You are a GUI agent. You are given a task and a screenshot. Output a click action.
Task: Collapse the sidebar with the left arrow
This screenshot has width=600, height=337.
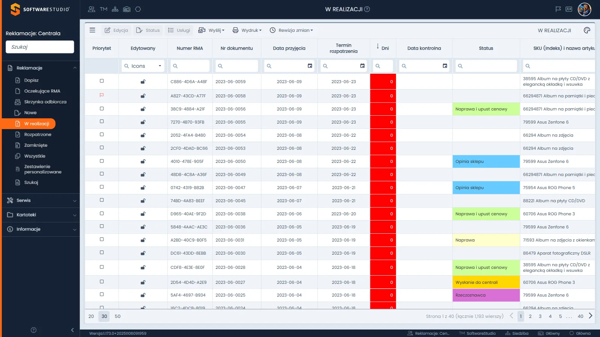pyautogui.click(x=72, y=330)
